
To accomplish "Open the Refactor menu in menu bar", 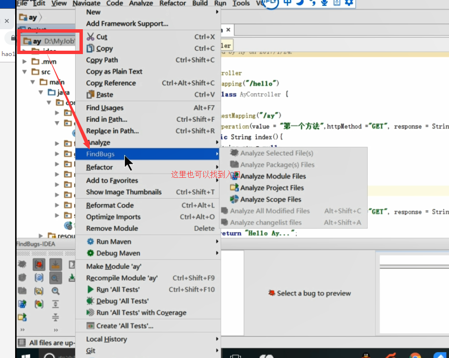I will coord(173,3).
